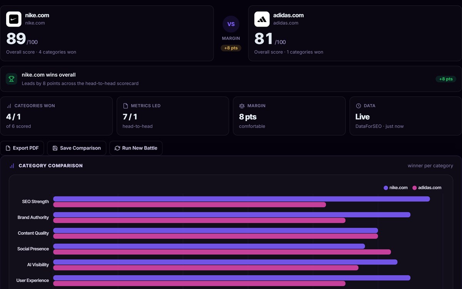The height and width of the screenshot is (289, 462).
Task: Click 'winner per category' label
Action: point(430,166)
